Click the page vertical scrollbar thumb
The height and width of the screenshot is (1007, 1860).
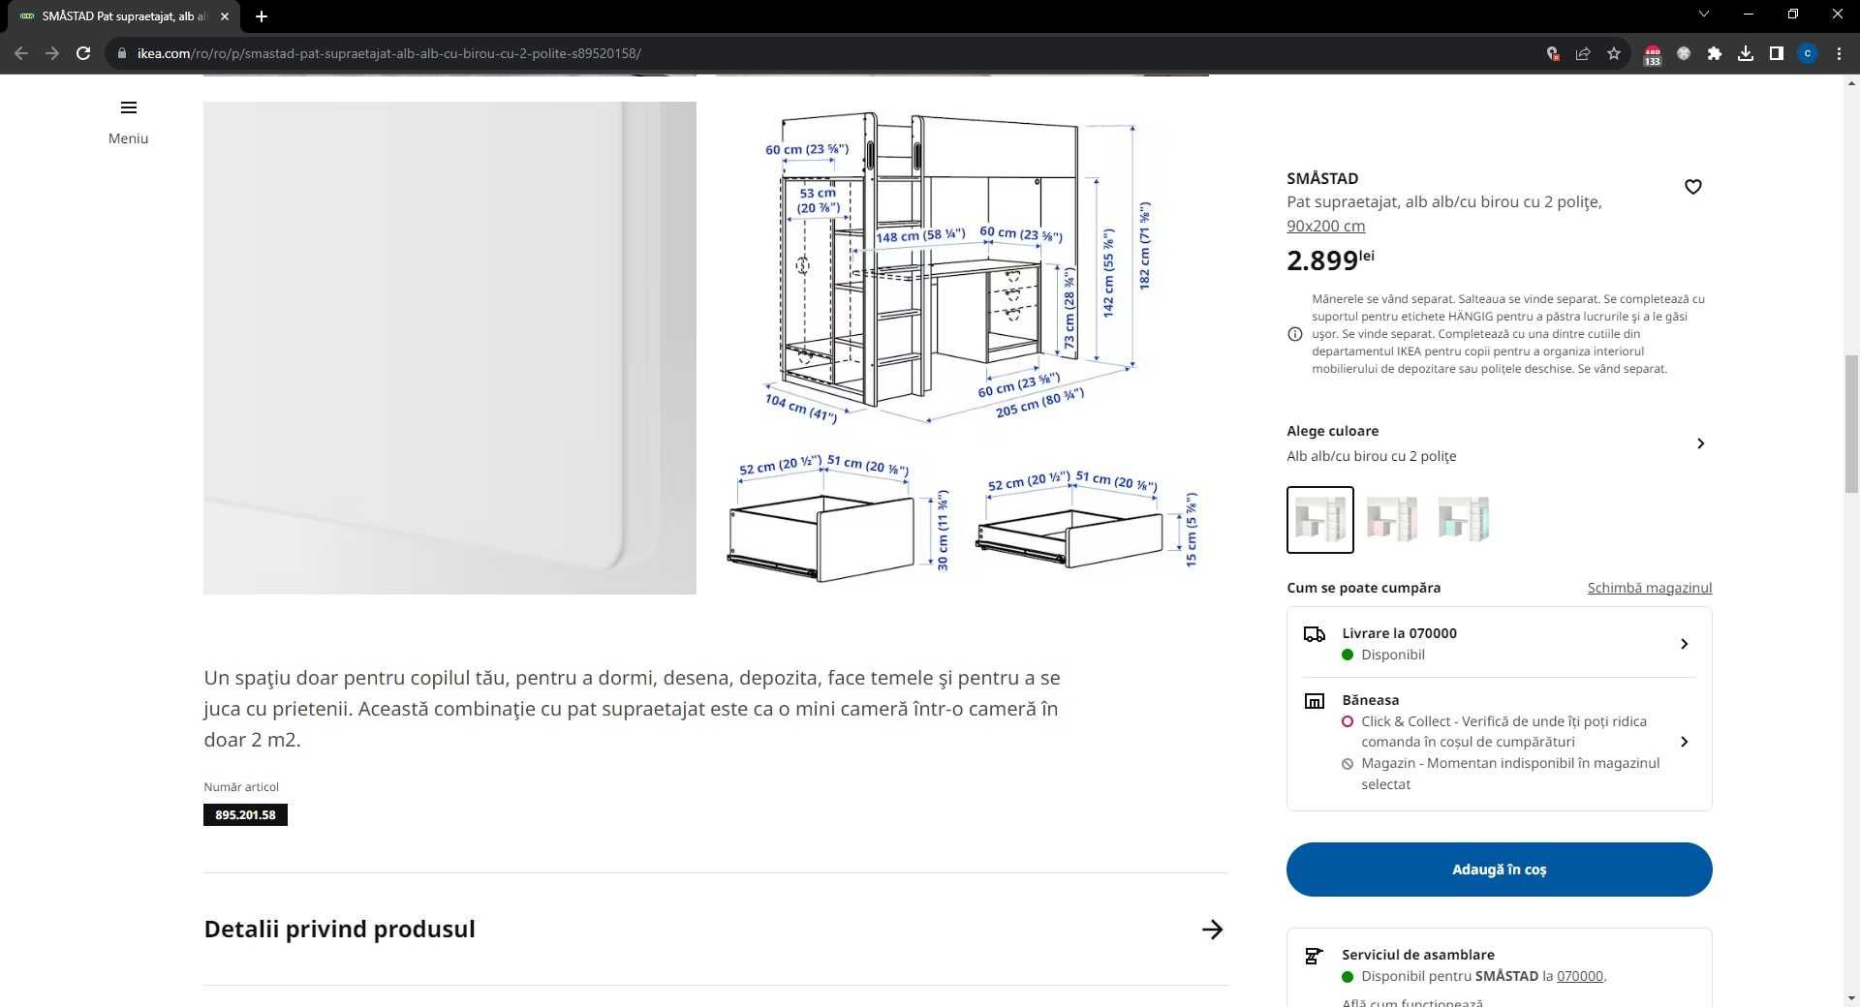1851,426
